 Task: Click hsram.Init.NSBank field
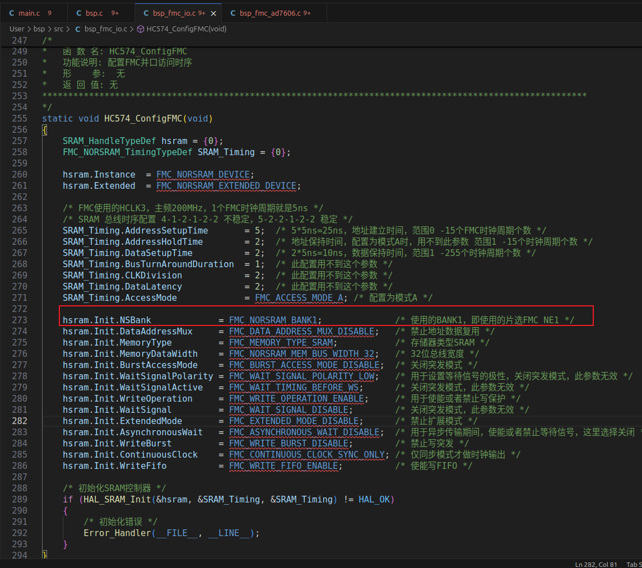[107, 320]
